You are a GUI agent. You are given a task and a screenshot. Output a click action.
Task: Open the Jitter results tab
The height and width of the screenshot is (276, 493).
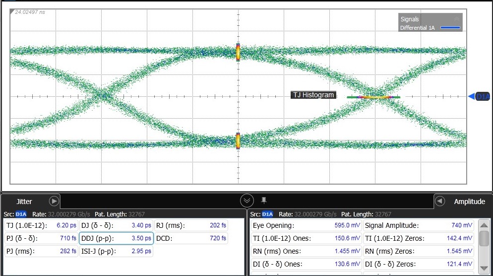(x=24, y=202)
